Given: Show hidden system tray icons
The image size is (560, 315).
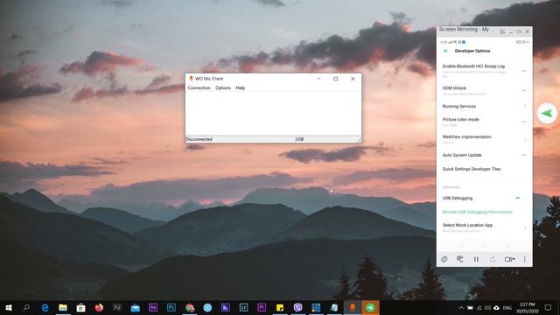Looking at the screenshot, I should point(461,308).
